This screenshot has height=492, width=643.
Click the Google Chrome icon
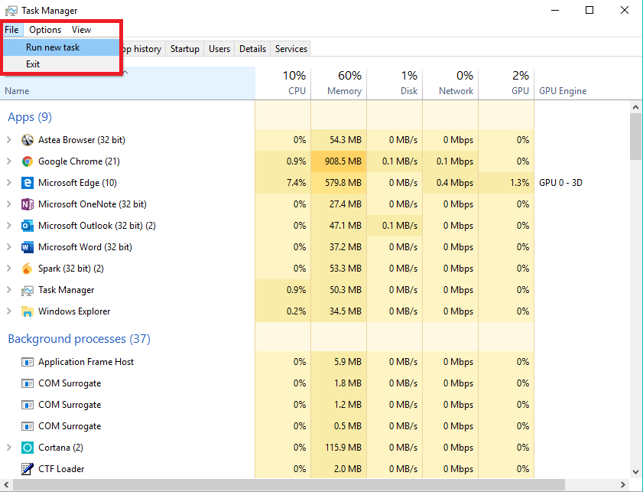point(27,161)
